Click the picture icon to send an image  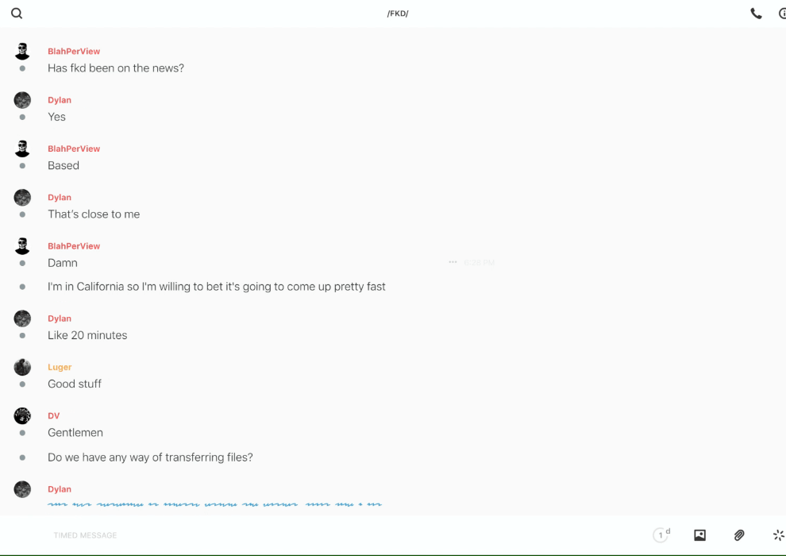(699, 535)
